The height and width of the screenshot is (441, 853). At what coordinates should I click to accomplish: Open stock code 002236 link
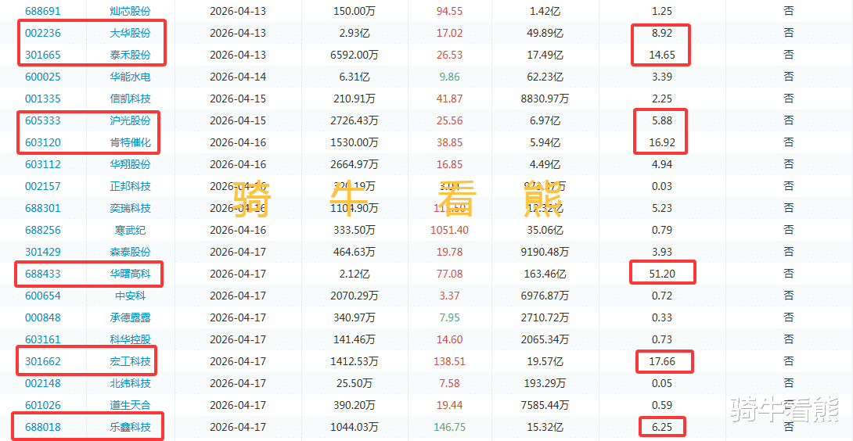click(x=43, y=33)
